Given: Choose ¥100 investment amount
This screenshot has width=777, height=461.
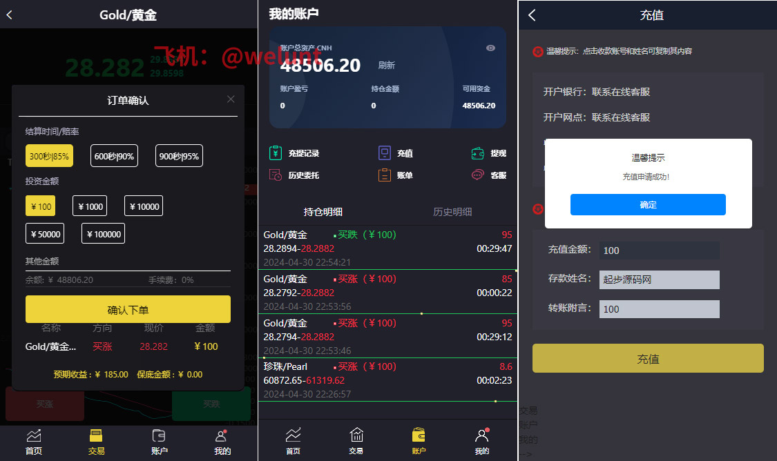Looking at the screenshot, I should [41, 206].
